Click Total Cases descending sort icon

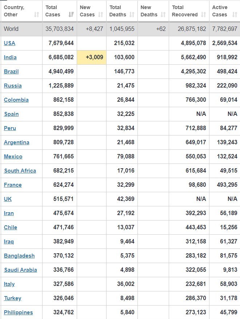(x=71, y=15)
